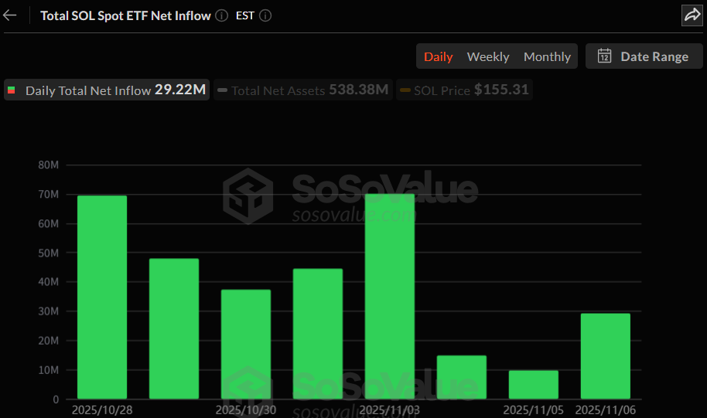Image resolution: width=707 pixels, height=418 pixels.
Task: Click the SoSoValue watermark logo
Action: [247, 195]
